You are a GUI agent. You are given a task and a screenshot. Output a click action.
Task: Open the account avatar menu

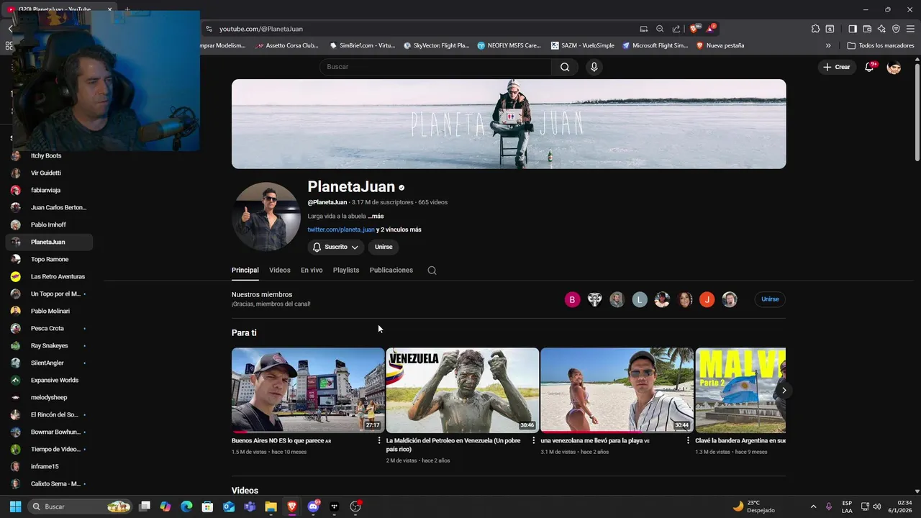click(894, 67)
